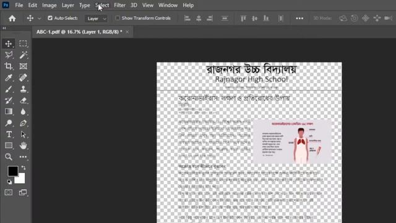Click the Photoshop Ps logo
Screen dimensions: 396x223
[x=6, y=5]
